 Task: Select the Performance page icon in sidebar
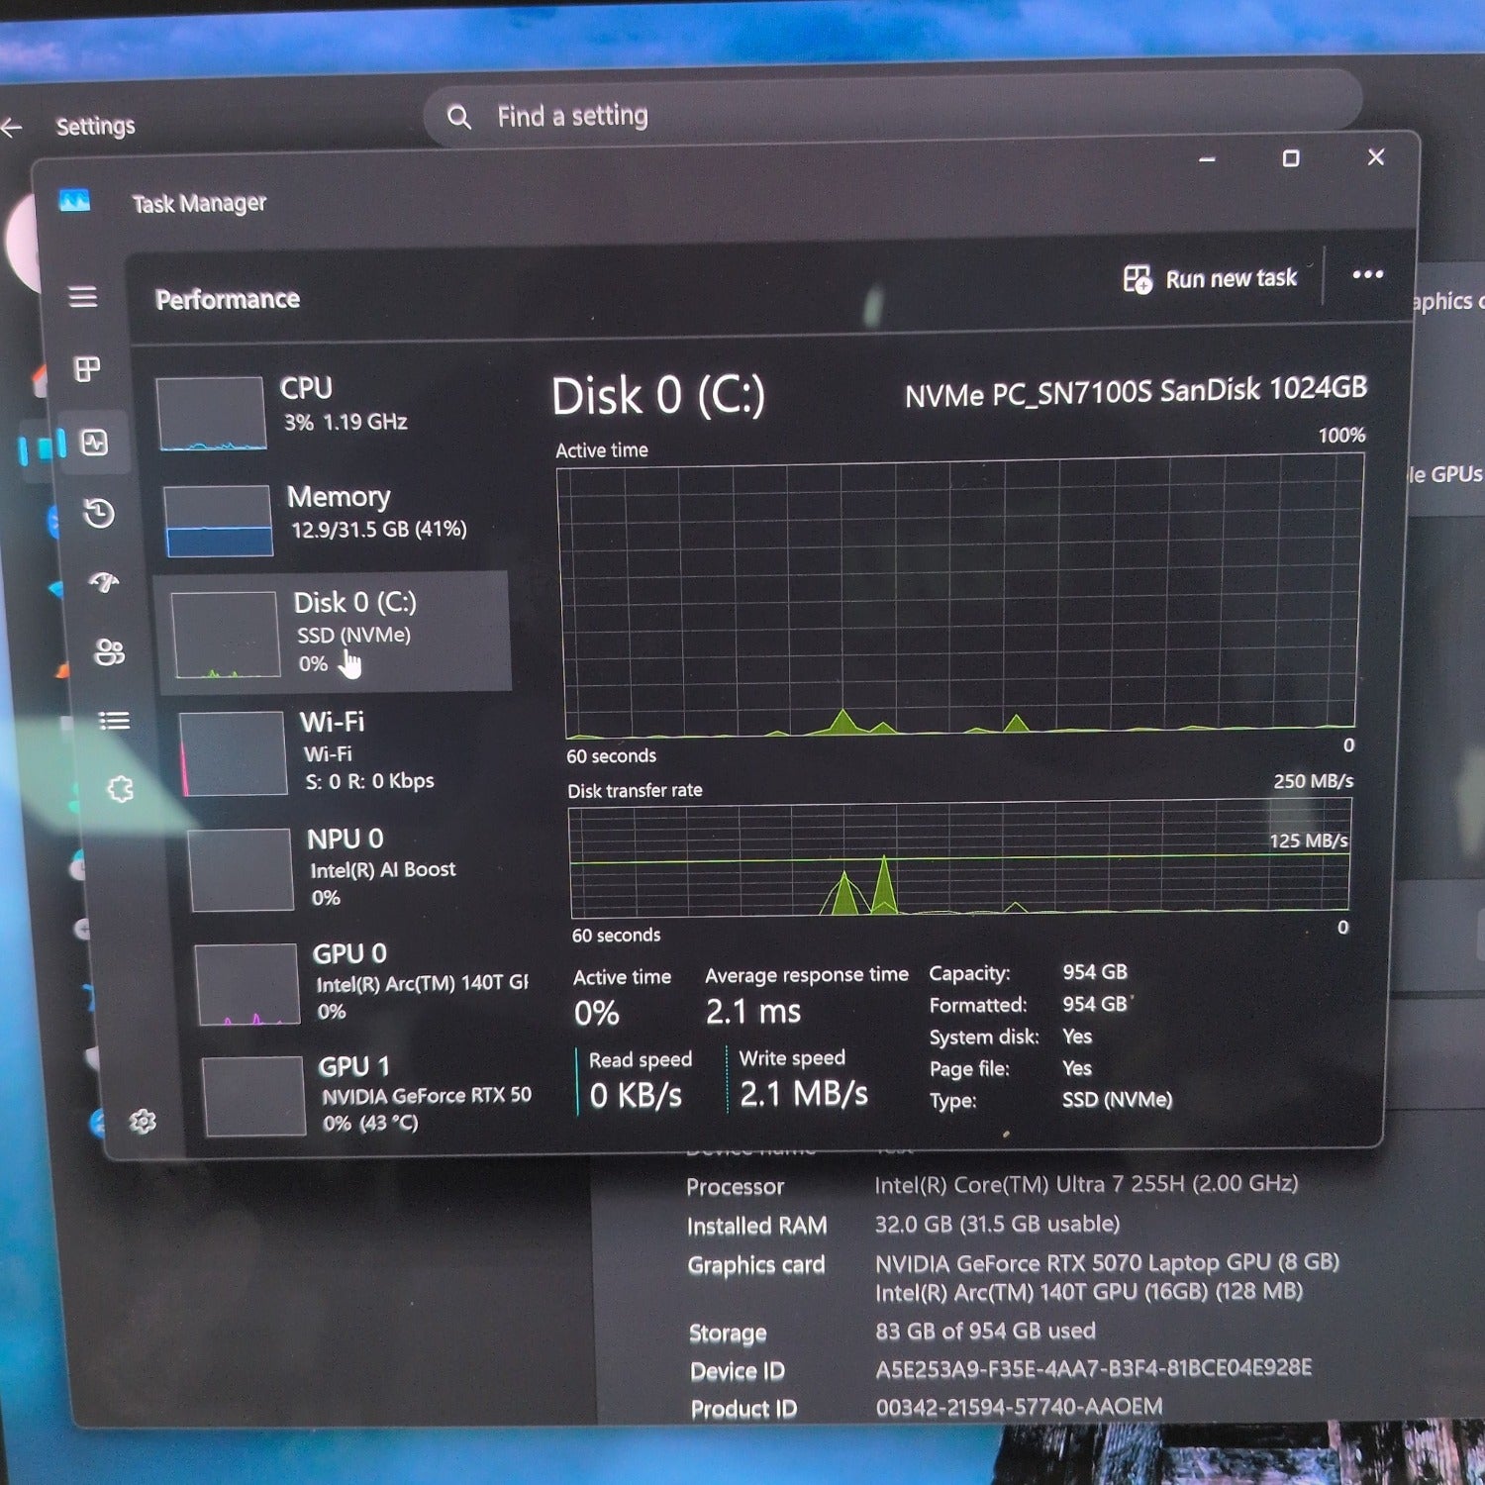point(94,443)
